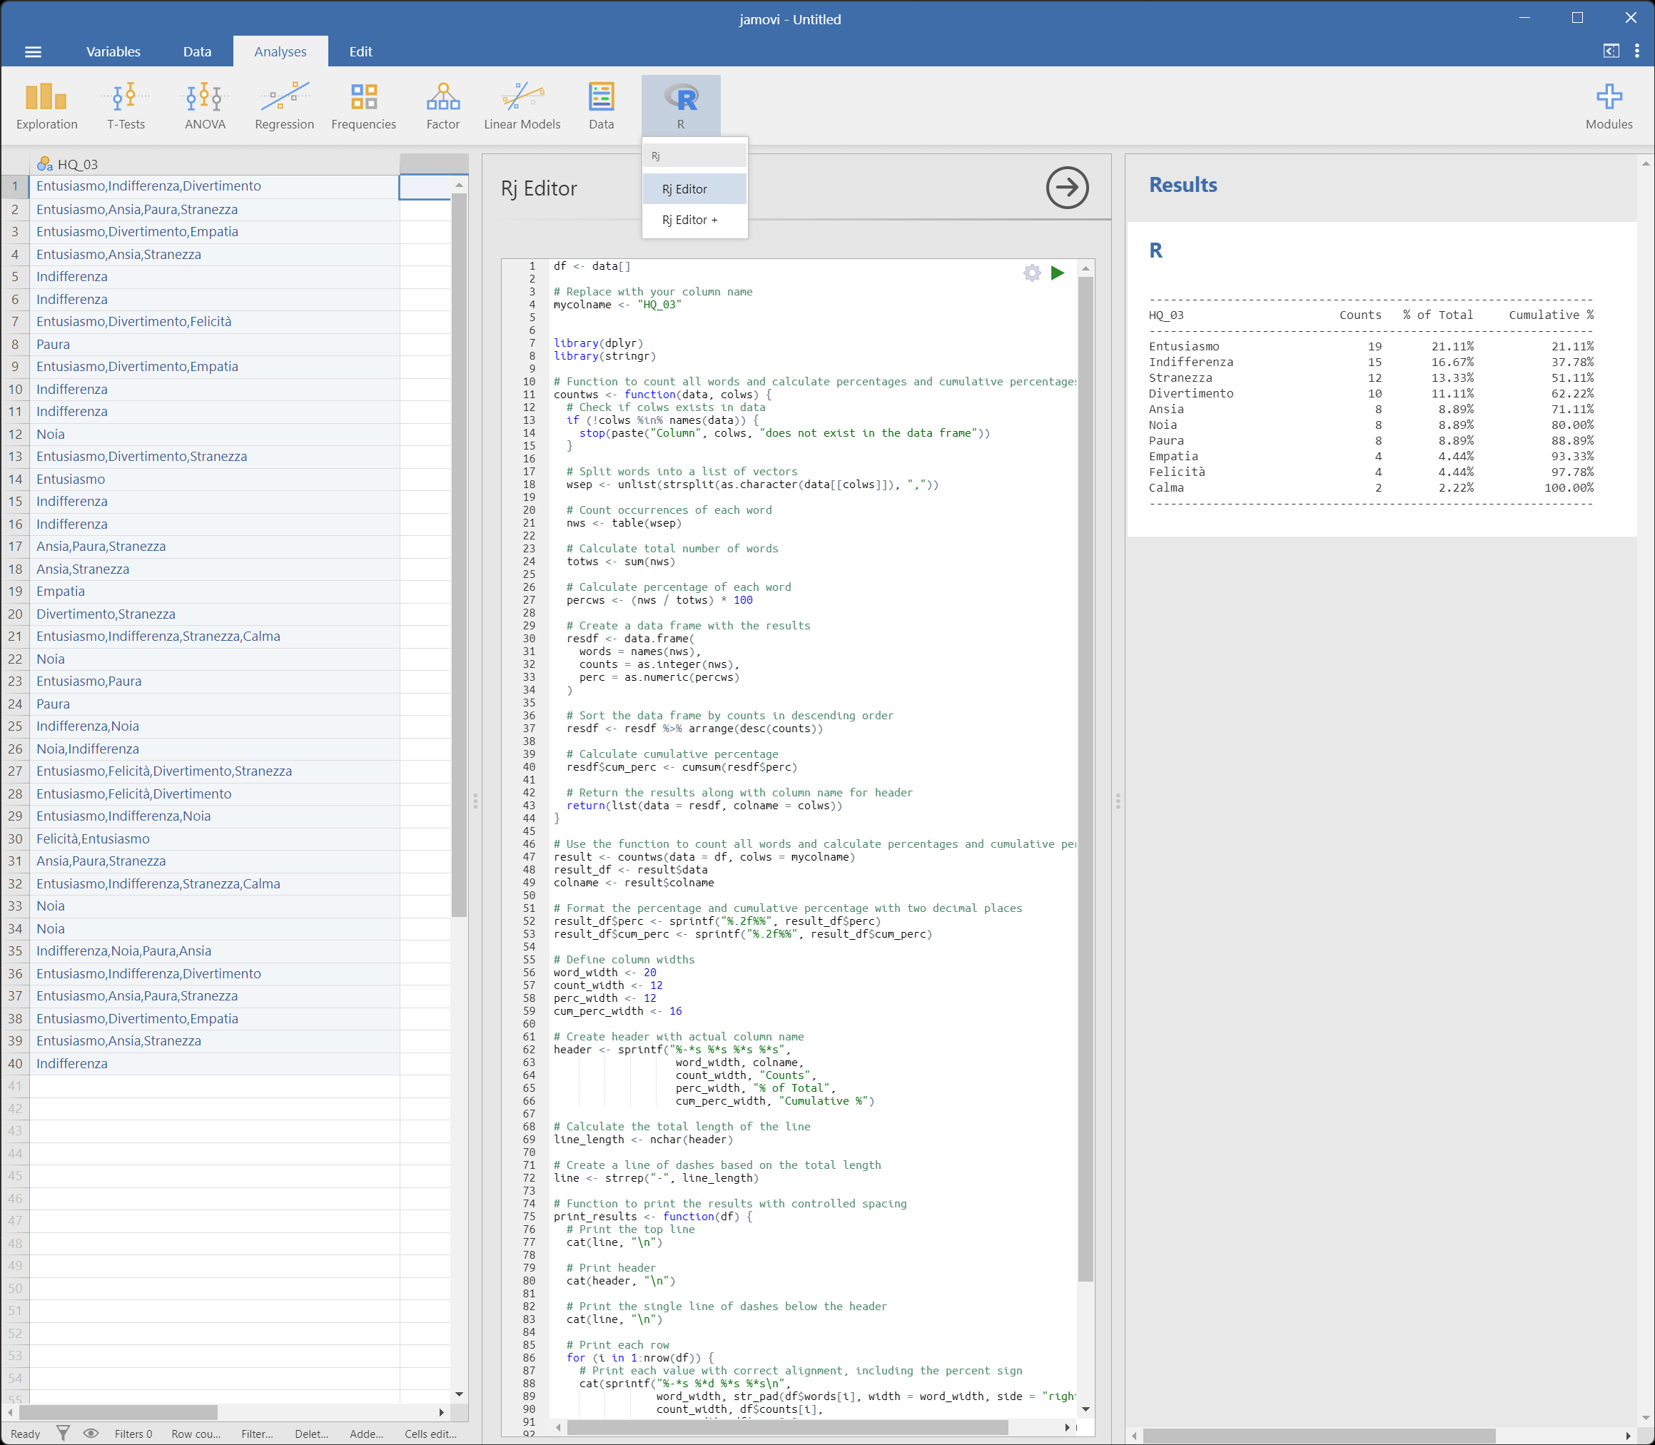Switch to the Edit tab
1655x1445 pixels.
coord(360,51)
